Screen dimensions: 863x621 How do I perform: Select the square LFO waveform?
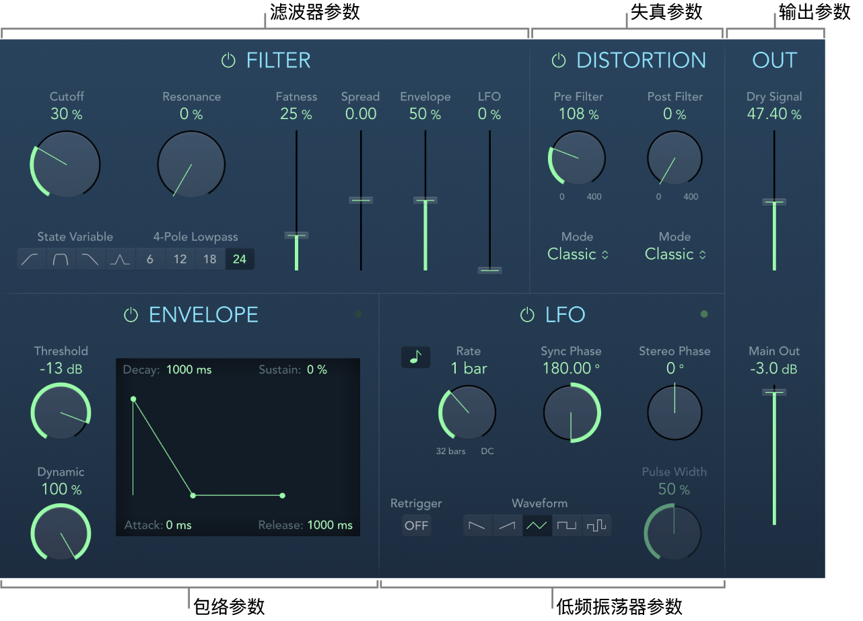click(x=567, y=525)
